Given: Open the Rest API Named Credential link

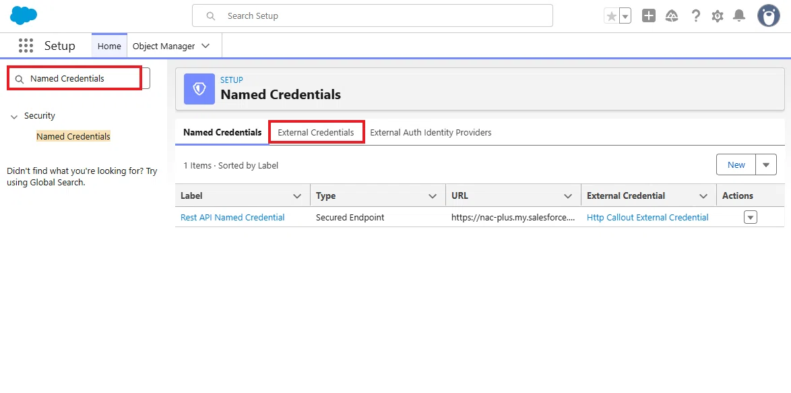Looking at the screenshot, I should click(x=232, y=218).
